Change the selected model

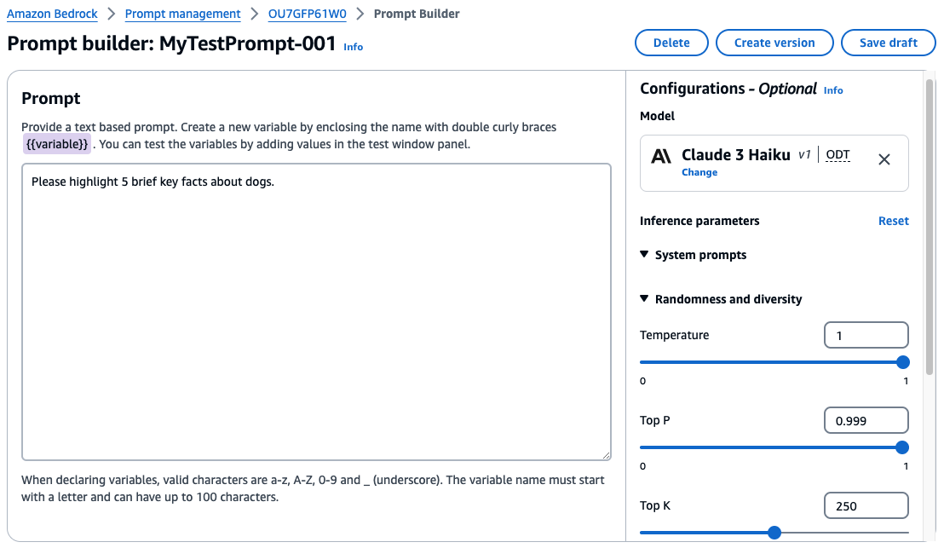pyautogui.click(x=699, y=172)
